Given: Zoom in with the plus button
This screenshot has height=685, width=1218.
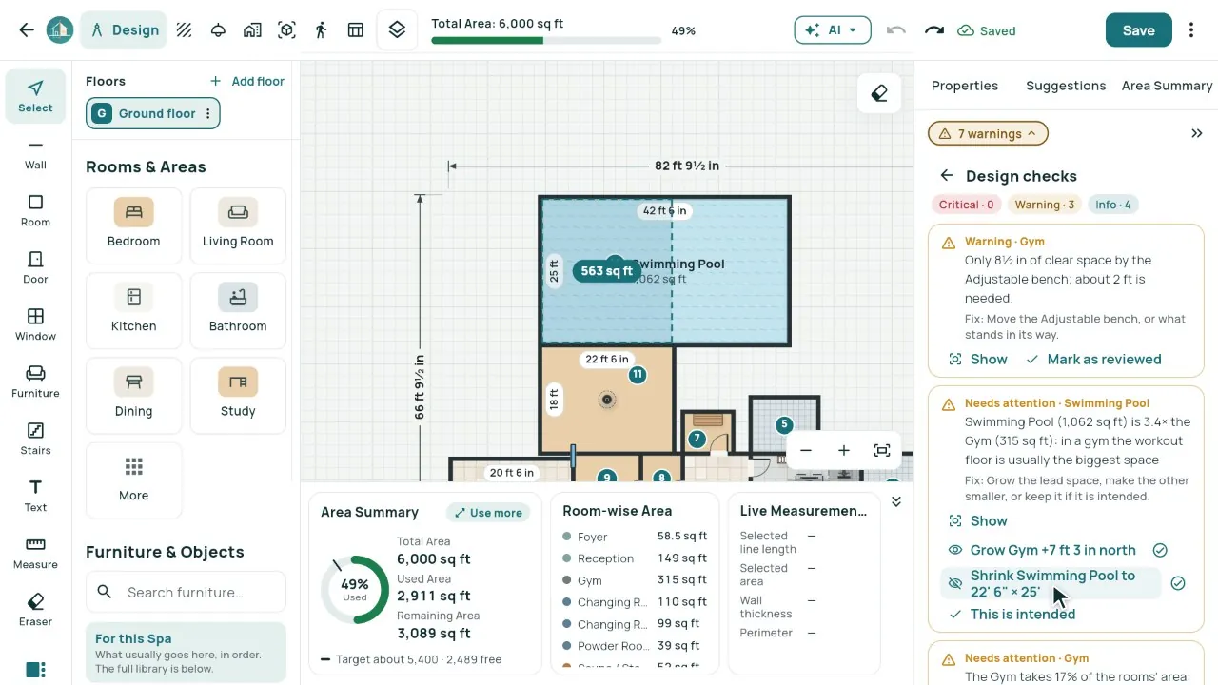Looking at the screenshot, I should 844,451.
